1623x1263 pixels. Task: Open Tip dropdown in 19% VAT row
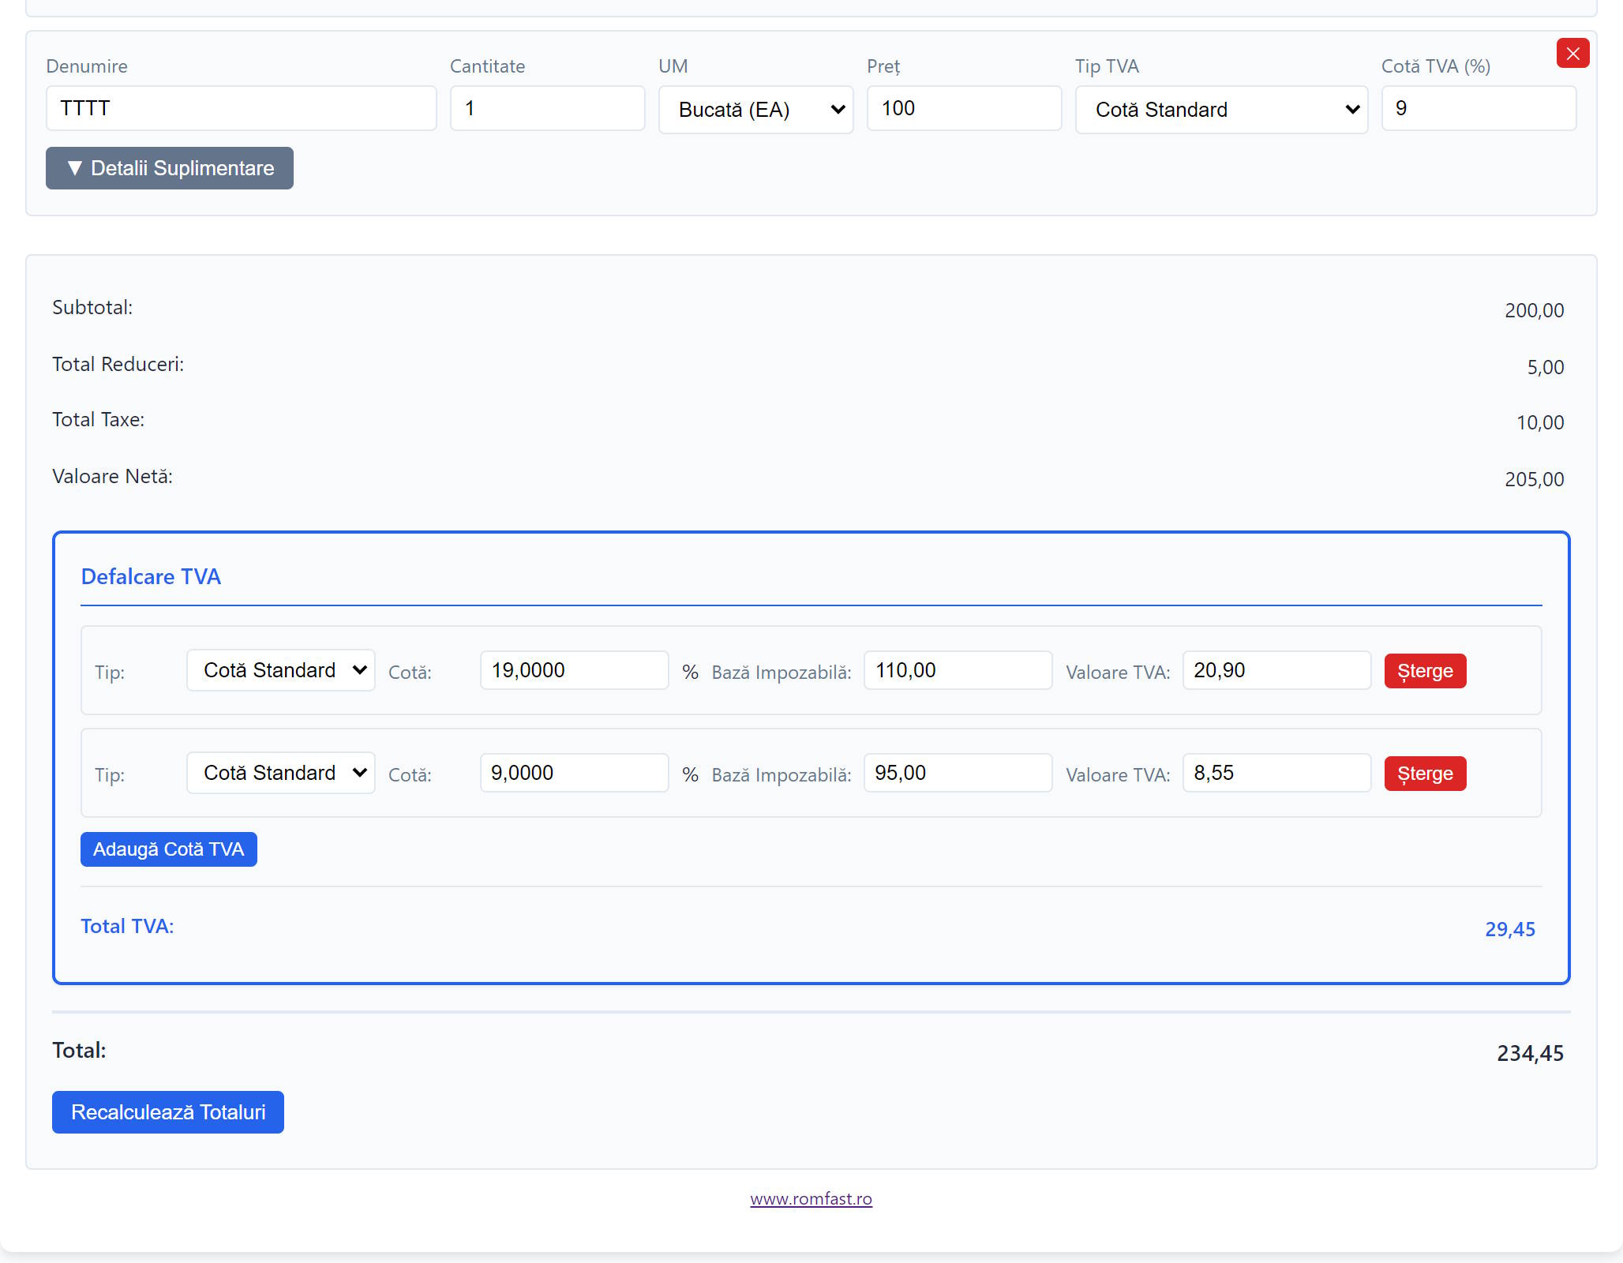pos(280,670)
